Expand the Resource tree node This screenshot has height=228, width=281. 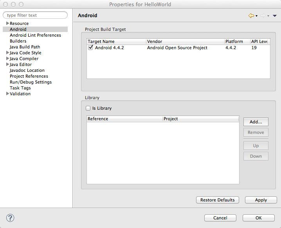click(7, 23)
